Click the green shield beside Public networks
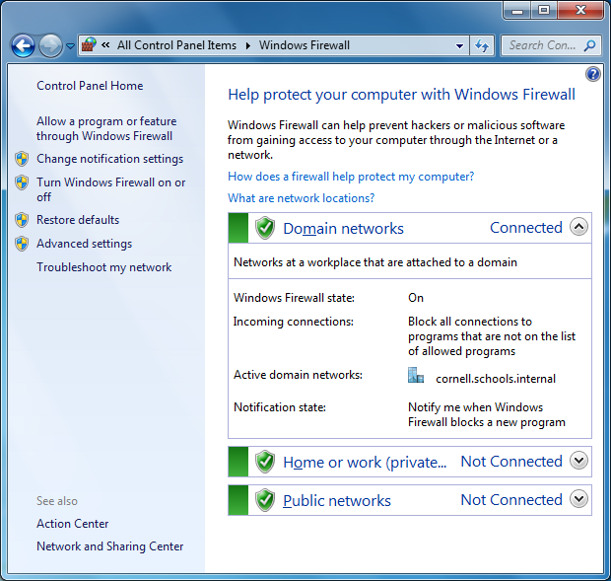 [x=264, y=500]
